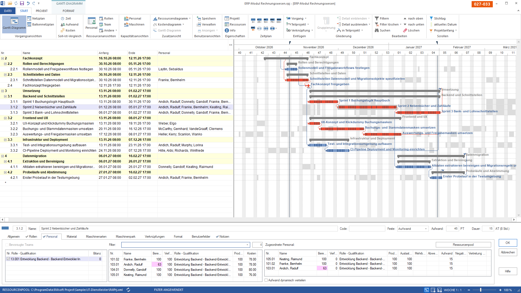
Task: Open the Balkennetzplan view
Action: tap(40, 24)
